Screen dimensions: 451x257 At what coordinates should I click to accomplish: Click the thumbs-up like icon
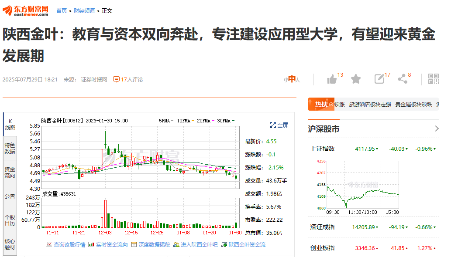(332, 79)
